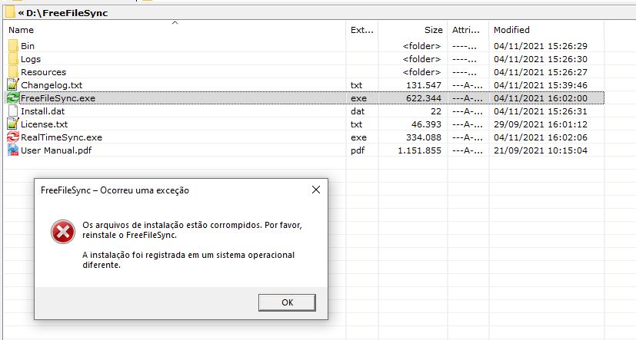
Task: Select the Bin folder name
Action: [28, 46]
